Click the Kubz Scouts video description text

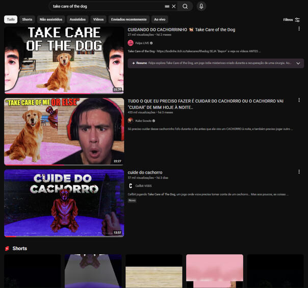coord(210,129)
